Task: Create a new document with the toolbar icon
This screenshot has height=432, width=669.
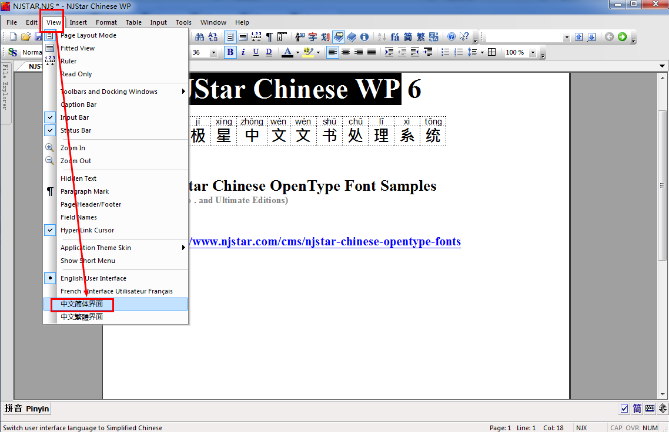Action: click(13, 37)
